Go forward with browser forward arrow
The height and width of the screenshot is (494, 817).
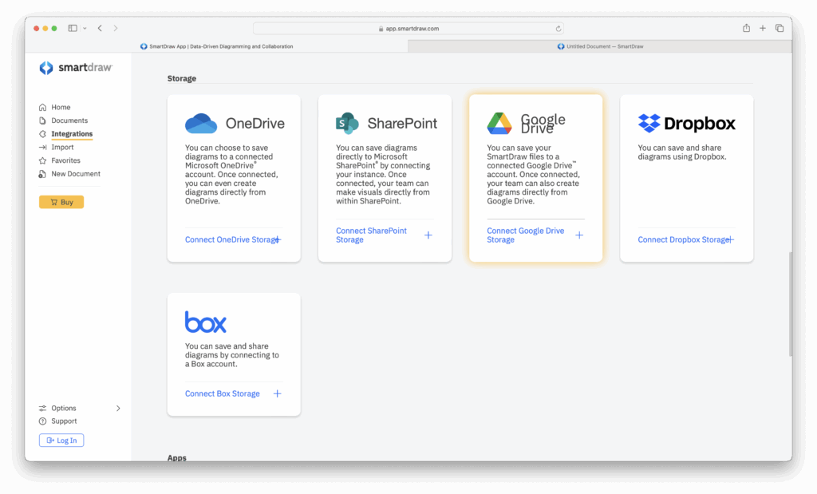pos(116,28)
